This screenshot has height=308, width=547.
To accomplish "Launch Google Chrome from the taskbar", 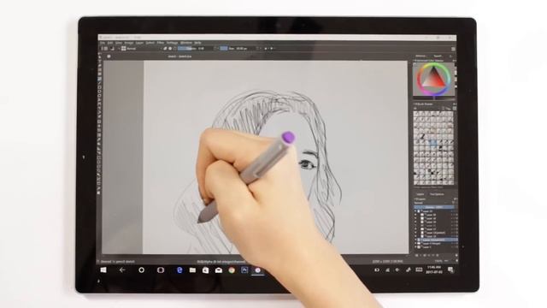I will pyautogui.click(x=232, y=270).
